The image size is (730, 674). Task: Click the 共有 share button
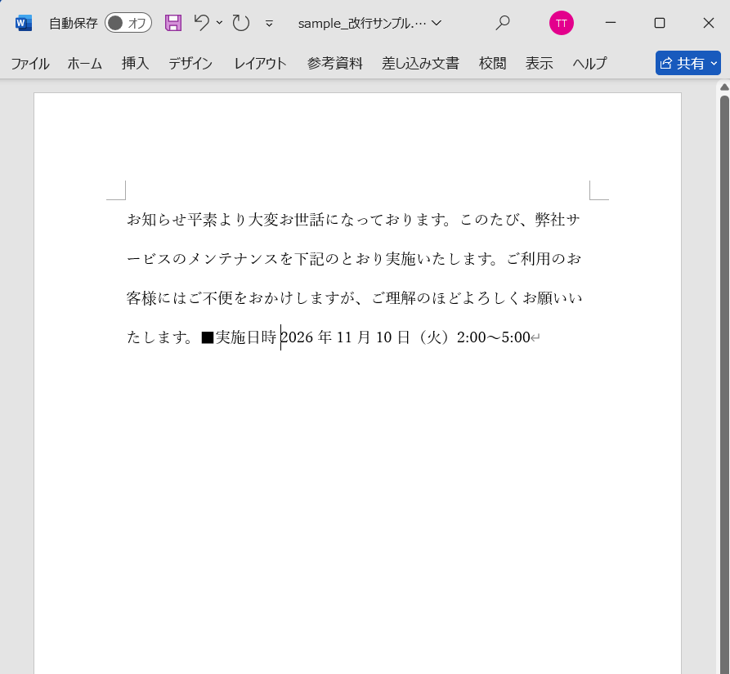click(688, 63)
